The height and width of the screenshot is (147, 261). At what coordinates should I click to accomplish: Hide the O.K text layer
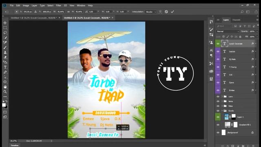[x=218, y=75]
